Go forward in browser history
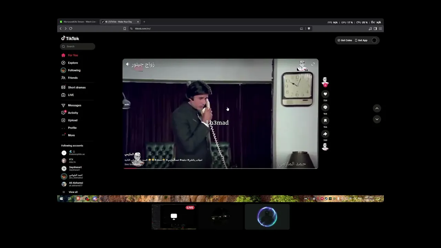 tap(65, 29)
